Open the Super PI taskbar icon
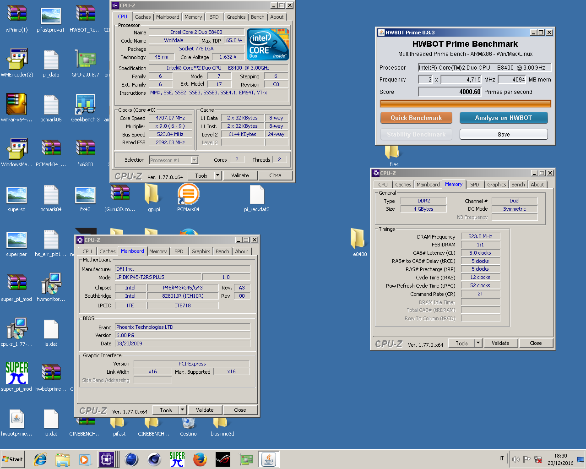Screen dimensions: 586x469 pos(177,459)
